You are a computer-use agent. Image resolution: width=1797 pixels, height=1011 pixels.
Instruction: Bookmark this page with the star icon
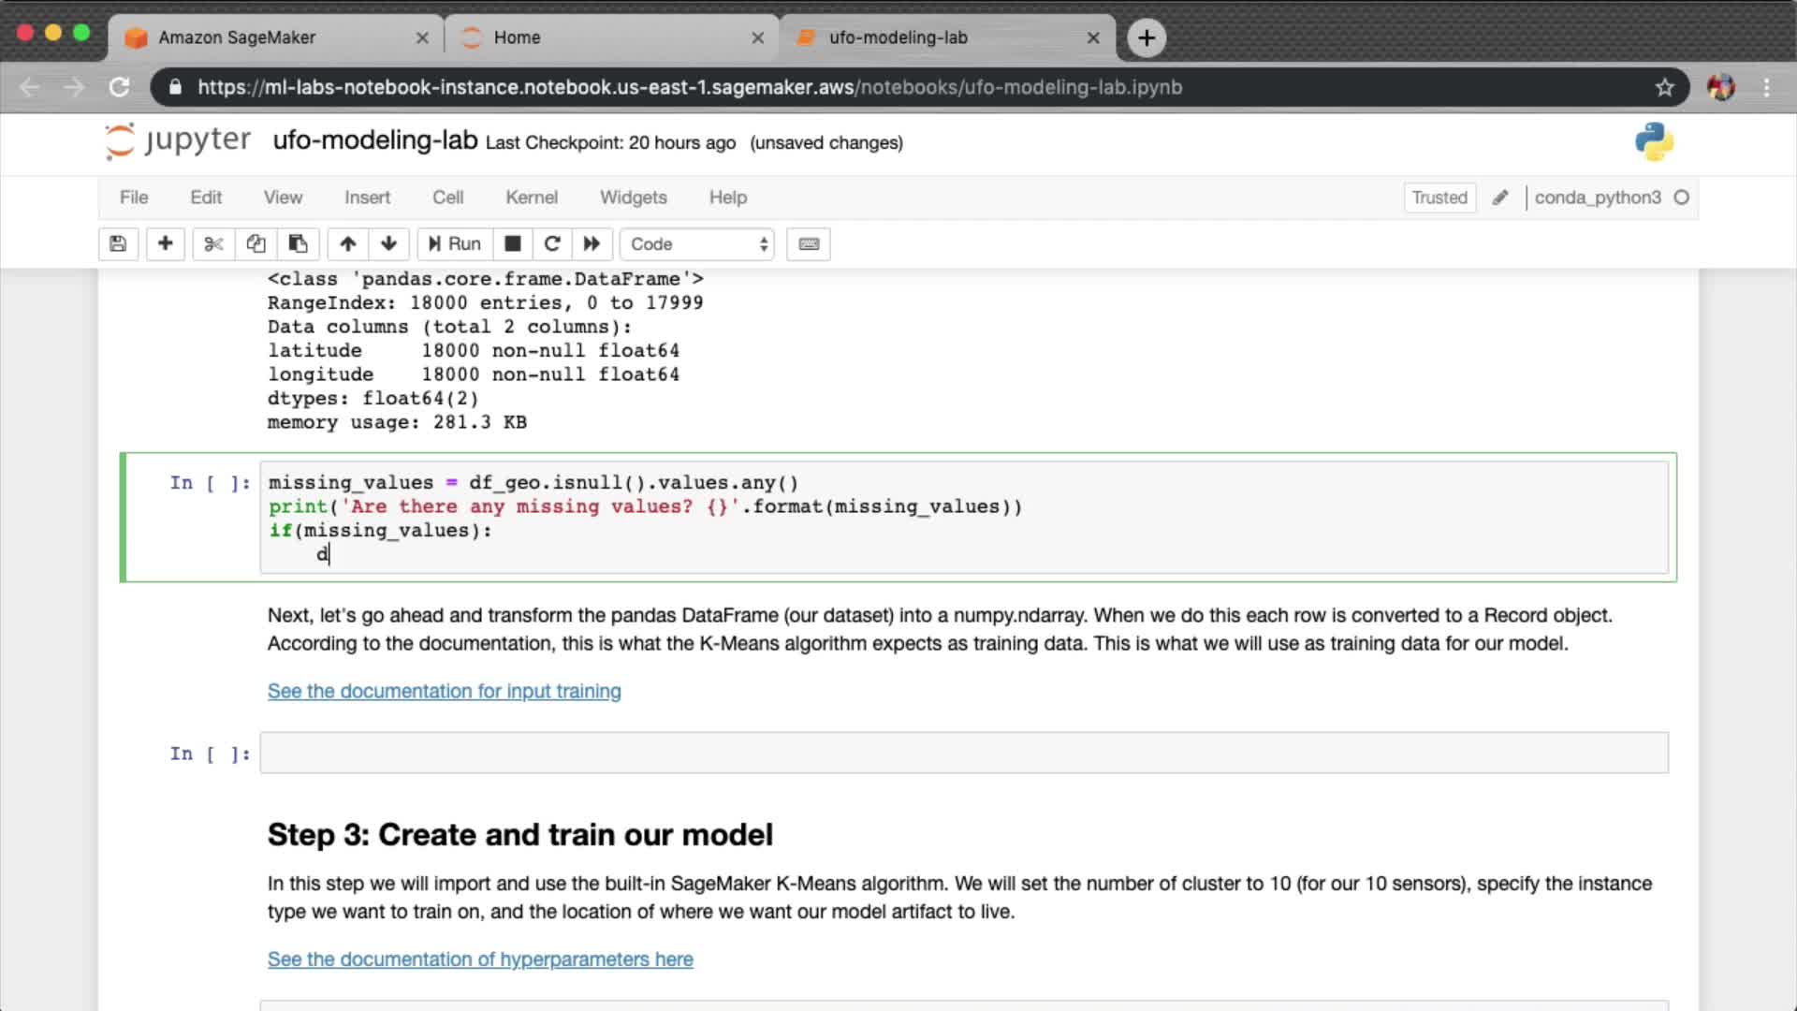[1664, 87]
